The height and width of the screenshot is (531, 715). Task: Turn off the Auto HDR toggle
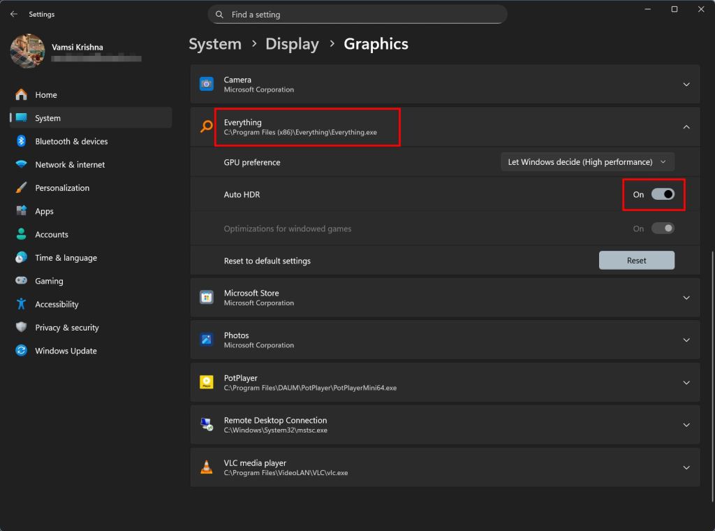click(x=663, y=194)
